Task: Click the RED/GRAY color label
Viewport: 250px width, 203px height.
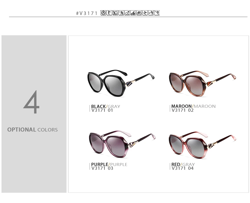Action: click(183, 164)
